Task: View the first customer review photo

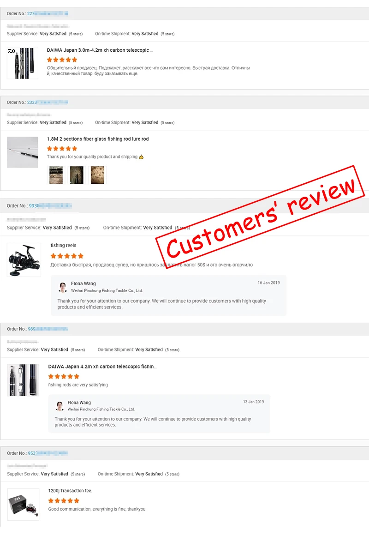Action: point(56,175)
